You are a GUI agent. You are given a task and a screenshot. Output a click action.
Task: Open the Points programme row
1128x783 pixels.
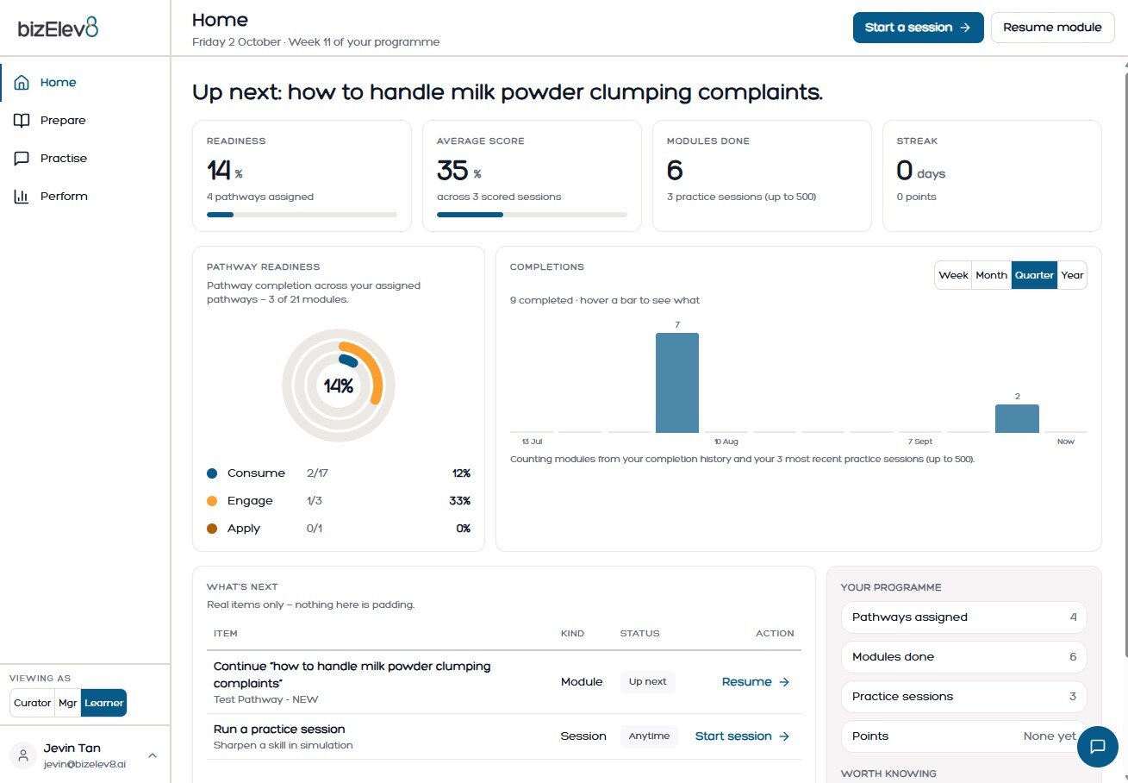pyautogui.click(x=964, y=736)
